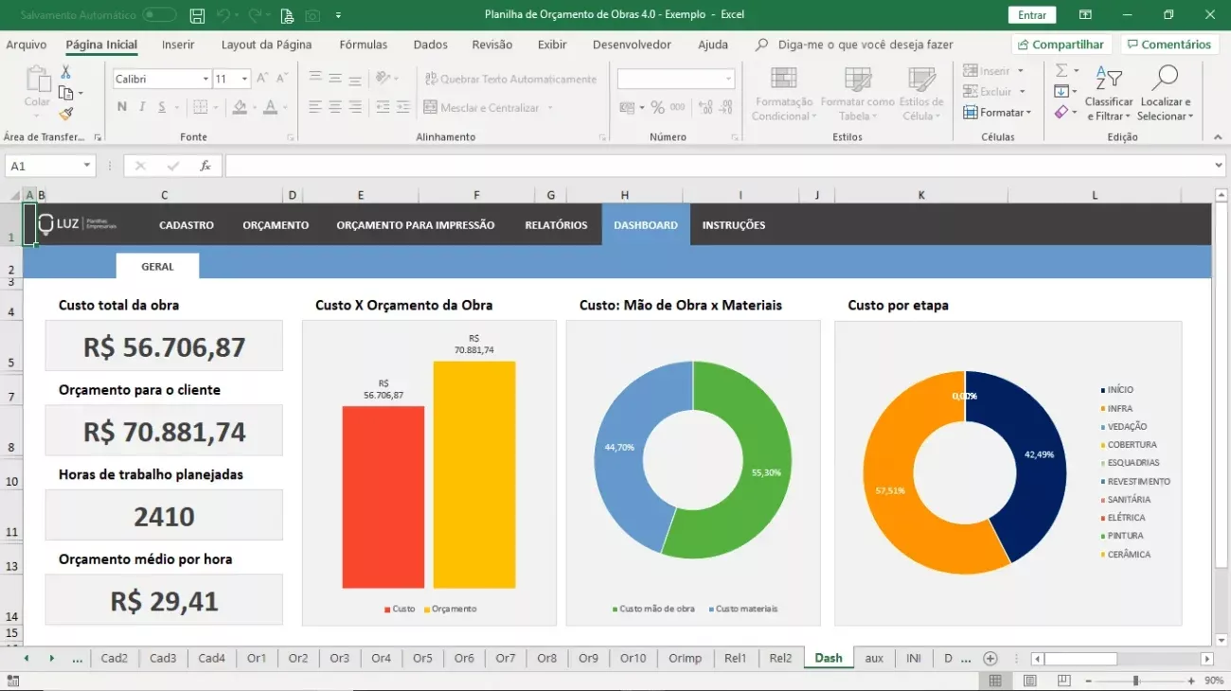1231x691 pixels.
Task: Switch to the Or5 sheet tab
Action: (422, 658)
